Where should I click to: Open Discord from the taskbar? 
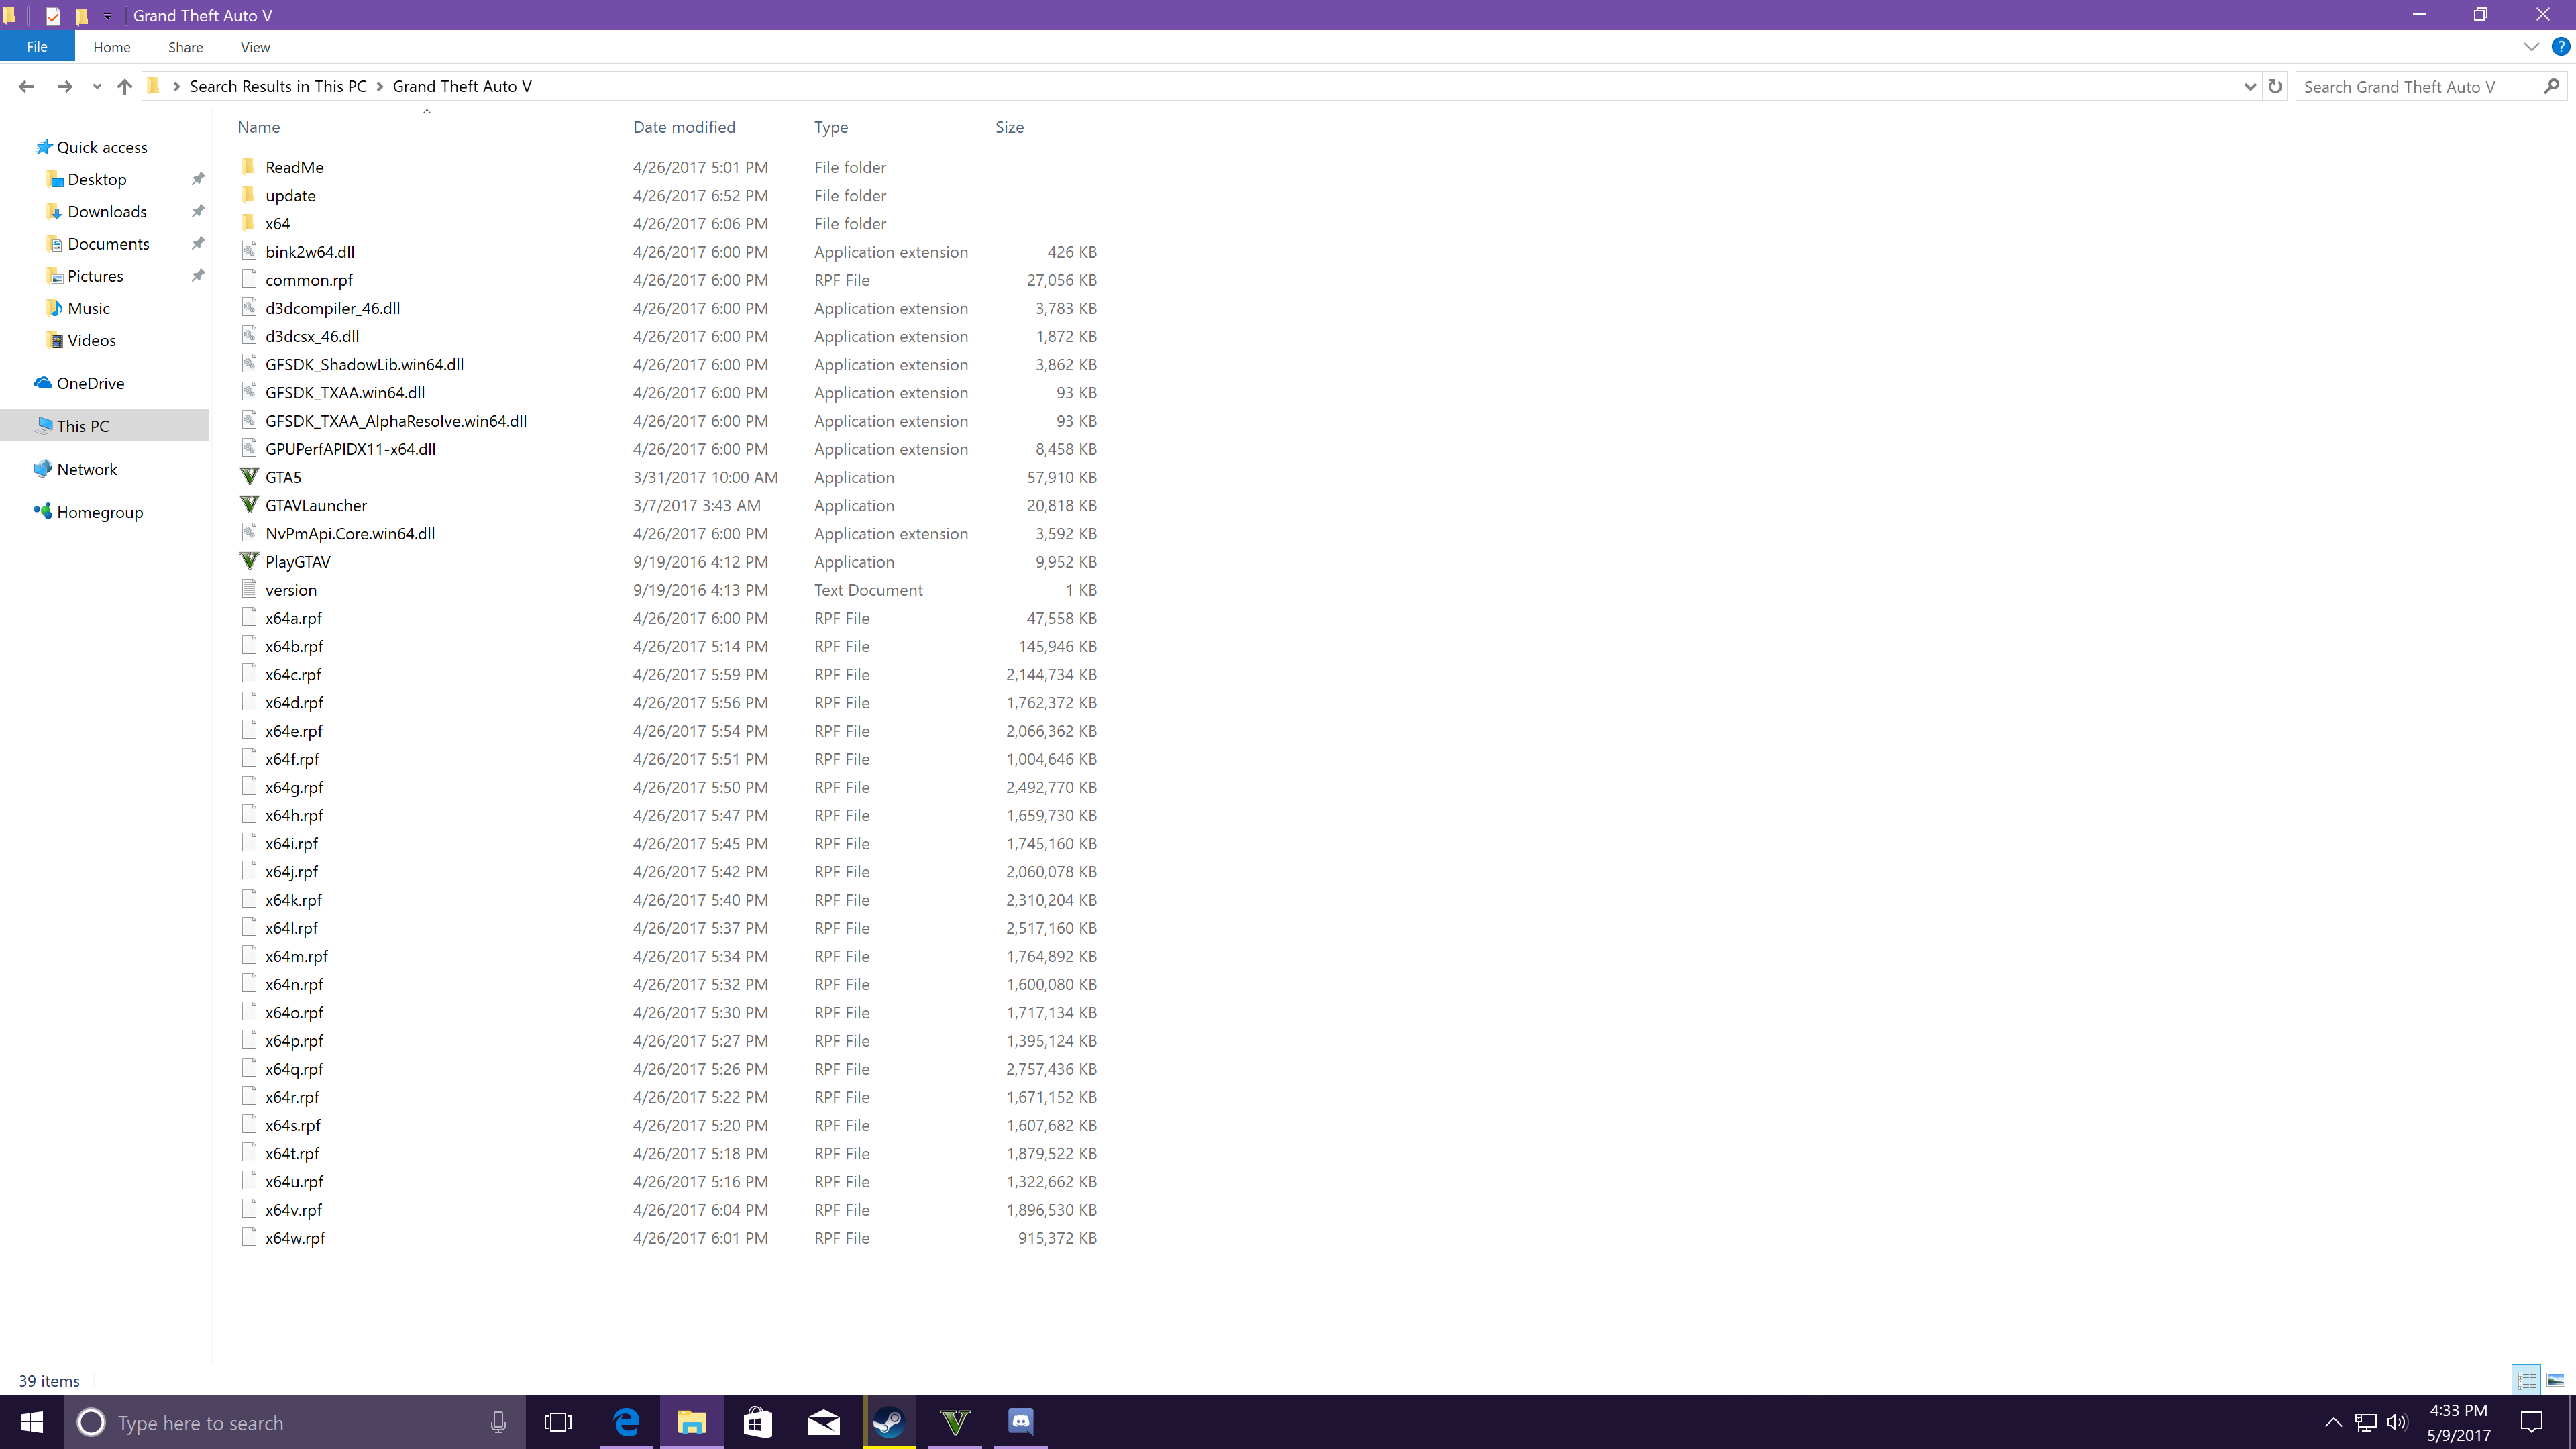click(x=1020, y=1422)
